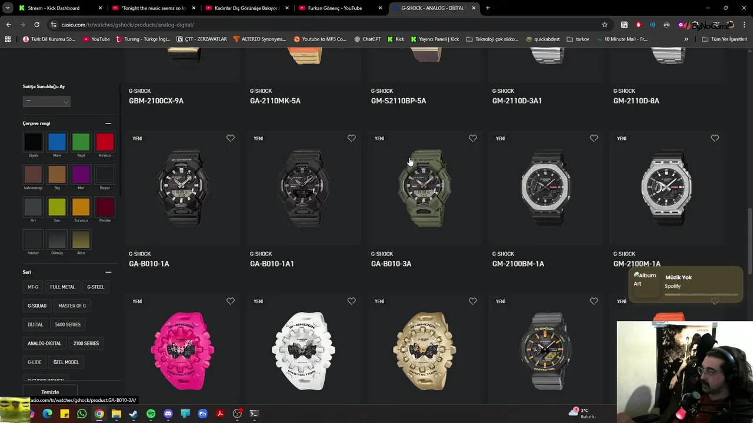Viewport: 753px width, 423px height.
Task: Open the Satışa Sunulduğu Ay dropdown
Action: [46, 101]
